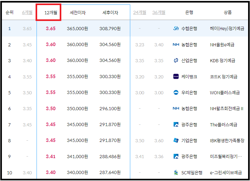Click the 세후이자 column header
The image size is (250, 181).
110,13
